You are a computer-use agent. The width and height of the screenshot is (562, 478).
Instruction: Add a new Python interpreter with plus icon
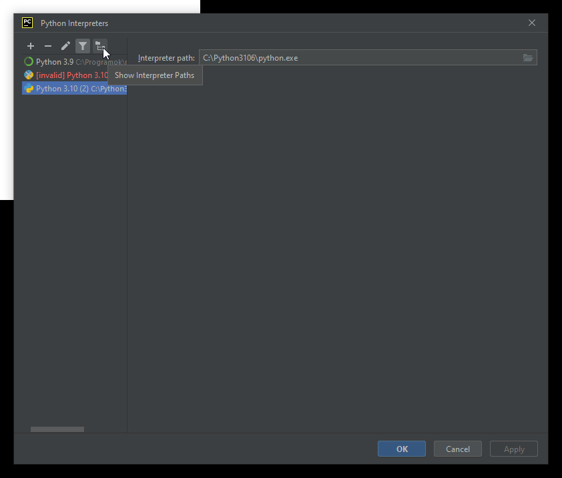[31, 46]
